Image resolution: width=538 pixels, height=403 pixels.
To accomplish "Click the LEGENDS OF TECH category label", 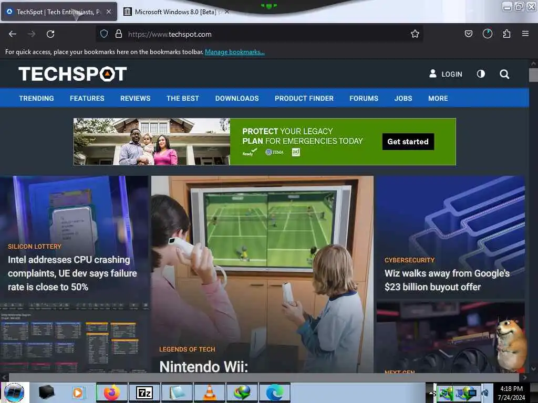I will (x=188, y=349).
